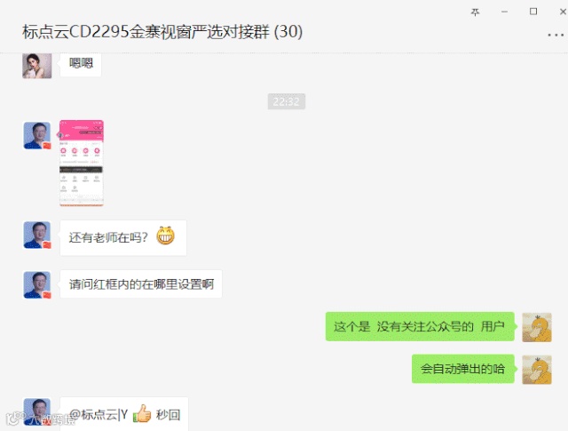The image size is (568, 431).
Task: Click the grinning emoji in 还有老师在吗 message
Action: point(166,235)
